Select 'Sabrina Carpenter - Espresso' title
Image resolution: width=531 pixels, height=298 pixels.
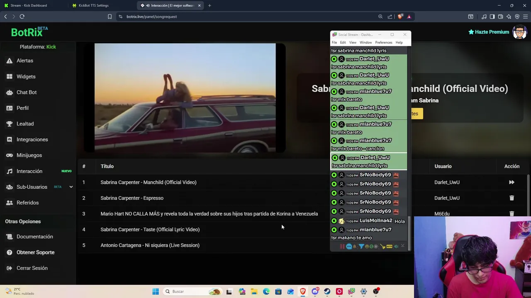click(x=132, y=198)
